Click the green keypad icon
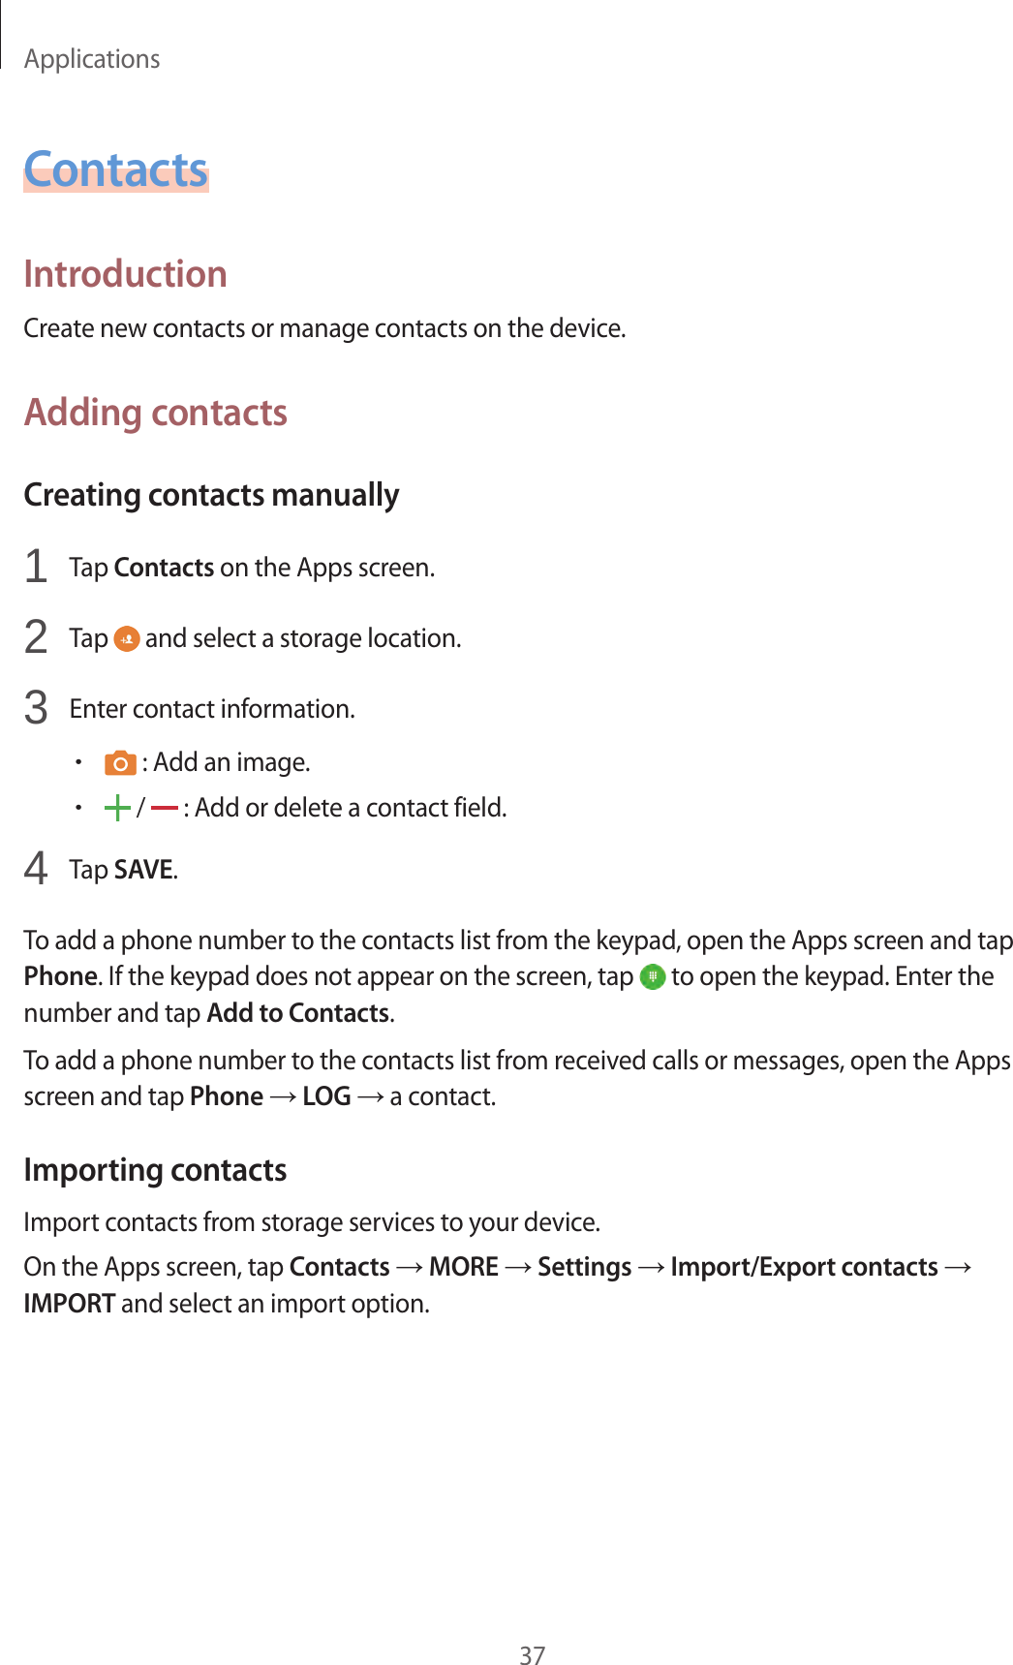The image size is (1013, 1665). (x=653, y=976)
